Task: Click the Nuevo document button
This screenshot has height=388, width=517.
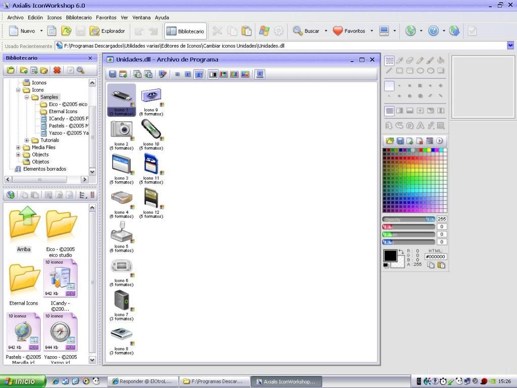Action: (22, 31)
